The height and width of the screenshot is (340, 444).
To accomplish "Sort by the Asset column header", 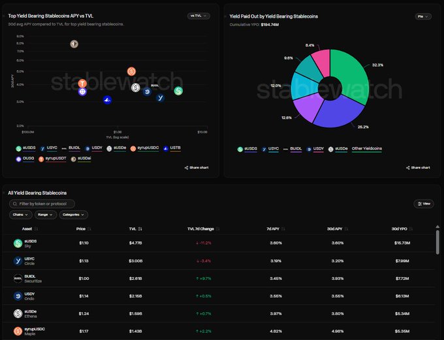I will tap(27, 229).
